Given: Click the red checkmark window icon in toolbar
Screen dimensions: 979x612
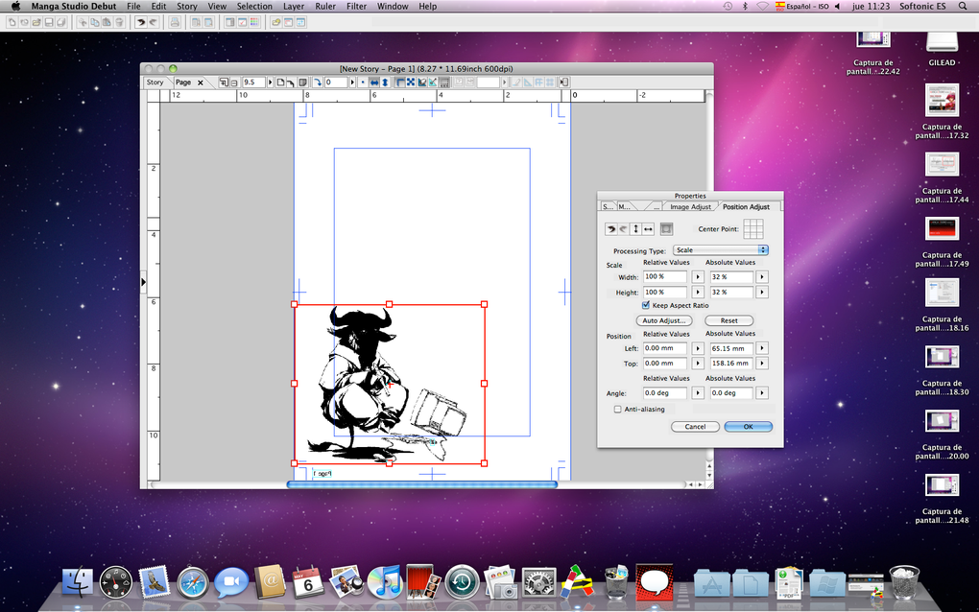Looking at the screenshot, I should click(242, 22).
